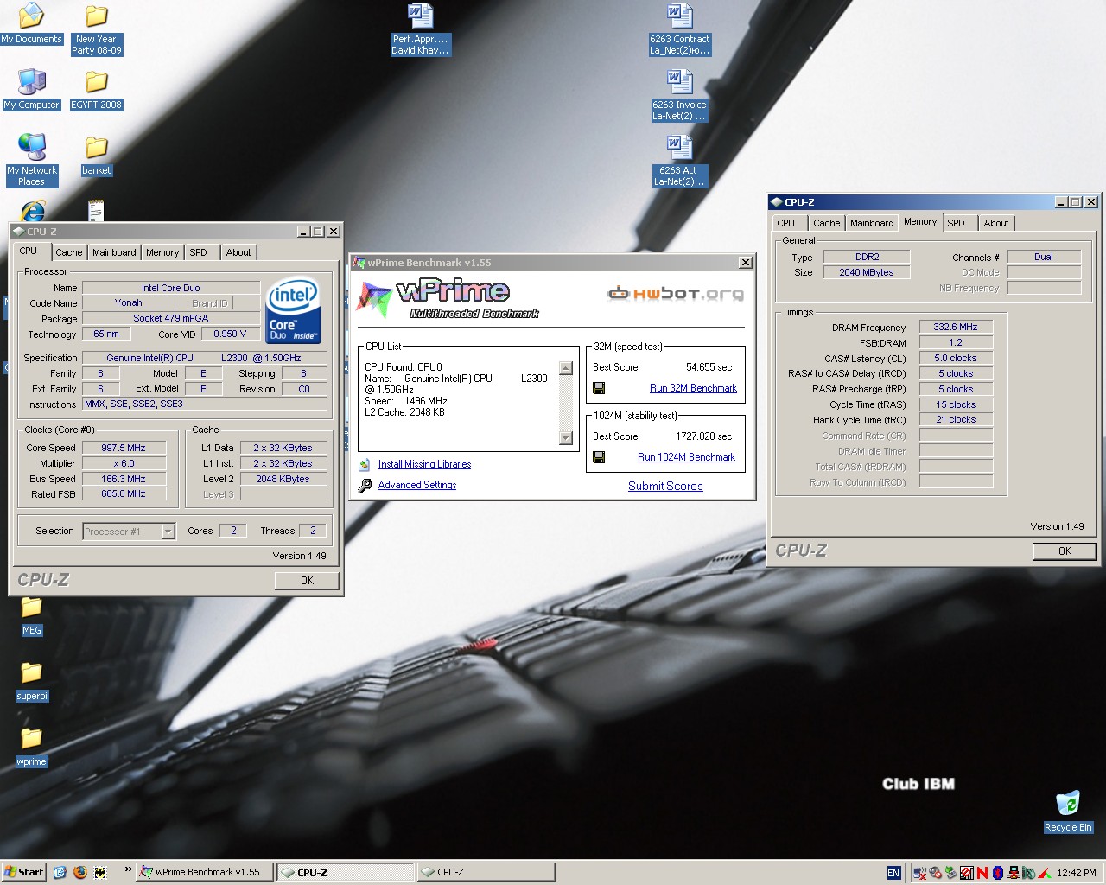Click the disconnected wireless network tray icon
1106x885 pixels.
[x=920, y=873]
